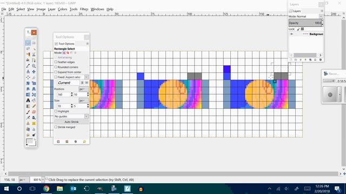Select the Measure tool

[x=28, y=72]
